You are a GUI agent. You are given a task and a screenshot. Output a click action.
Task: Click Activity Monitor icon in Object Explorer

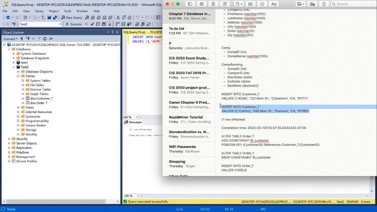point(51,39)
